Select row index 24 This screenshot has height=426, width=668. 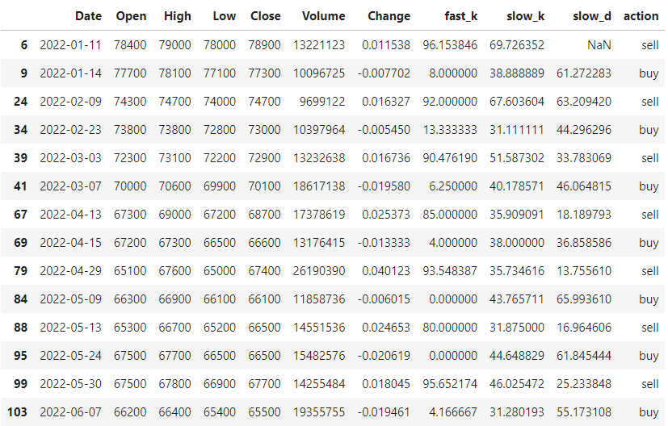(20, 102)
